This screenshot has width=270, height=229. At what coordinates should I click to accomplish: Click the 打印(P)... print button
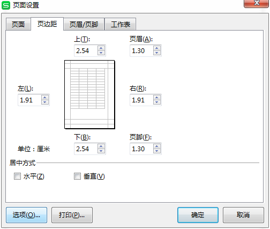(x=72, y=215)
